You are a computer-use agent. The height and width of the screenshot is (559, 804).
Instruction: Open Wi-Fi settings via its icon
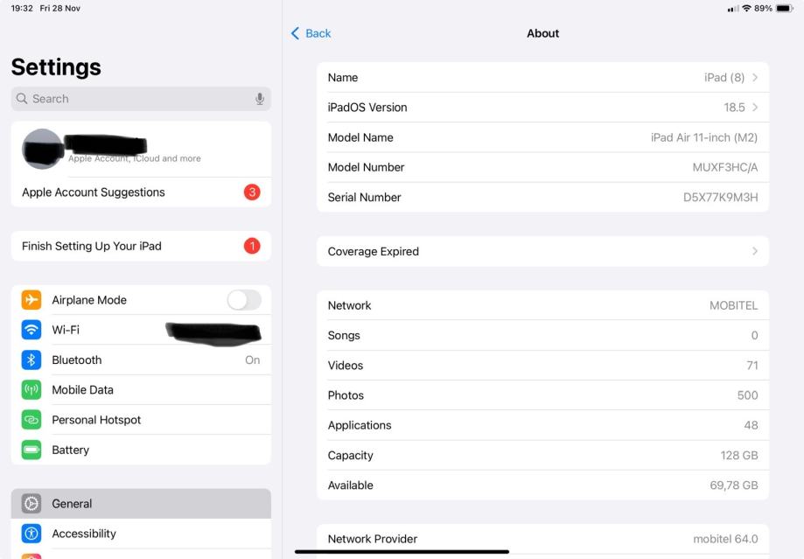31,330
